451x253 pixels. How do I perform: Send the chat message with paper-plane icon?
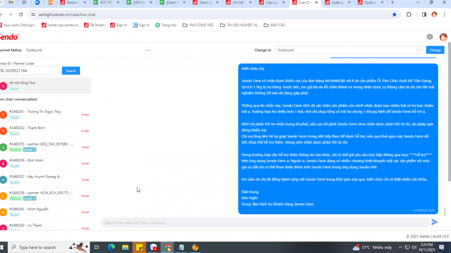tap(435, 222)
